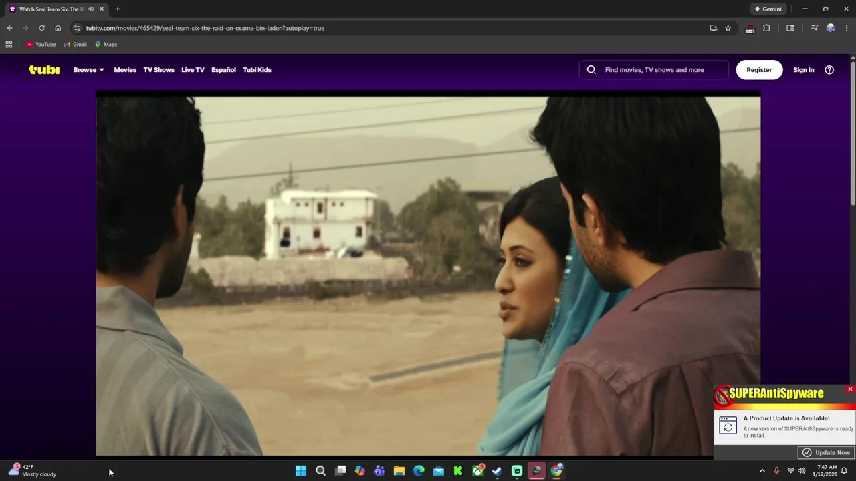856x481 pixels.
Task: Open Chrome's three-dot menu
Action: [847, 28]
